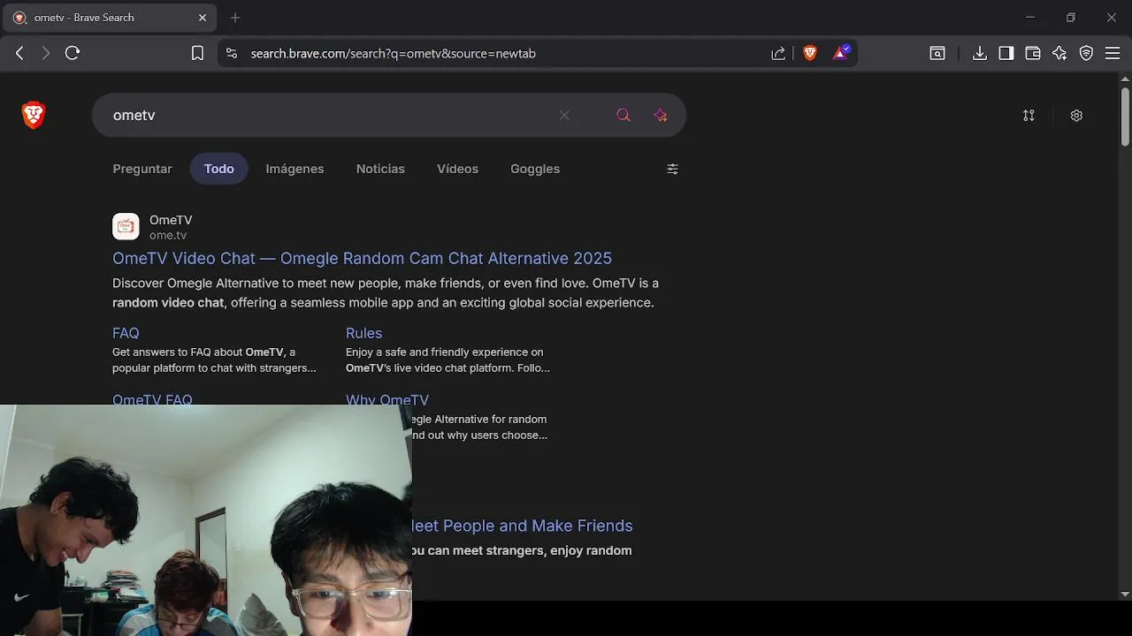Click the AI answer sparkle icon in search box
The image size is (1132, 636).
661,115
